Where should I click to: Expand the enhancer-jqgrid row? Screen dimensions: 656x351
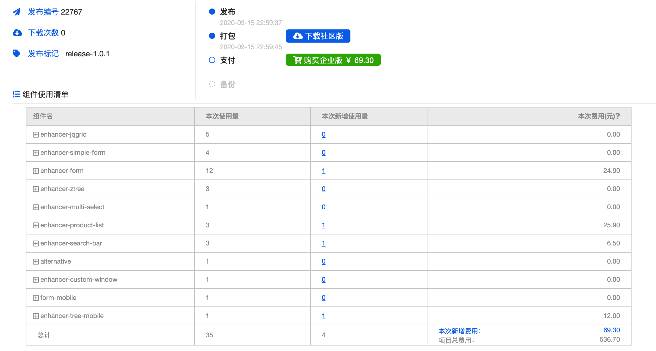(x=36, y=135)
